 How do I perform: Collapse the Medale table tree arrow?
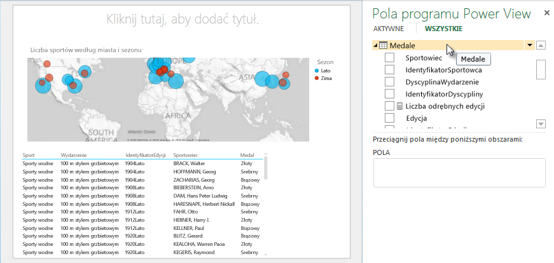tap(375, 45)
